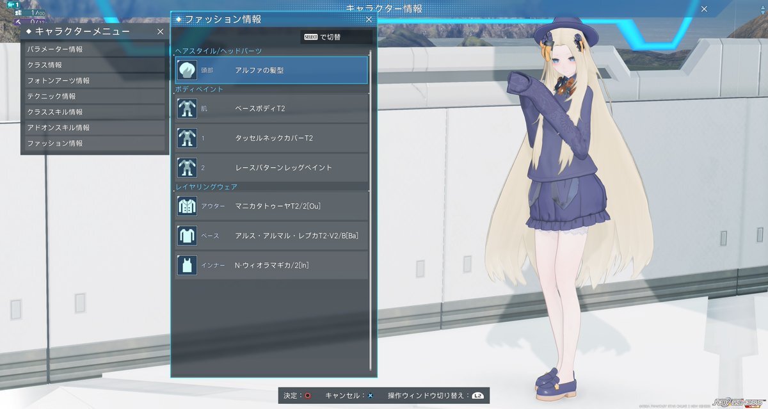Viewport: 768px width, 409px height.
Task: Select the アルファの髪型 head icon
Action: click(187, 70)
